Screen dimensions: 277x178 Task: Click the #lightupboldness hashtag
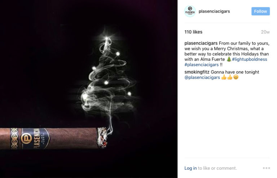250,59
